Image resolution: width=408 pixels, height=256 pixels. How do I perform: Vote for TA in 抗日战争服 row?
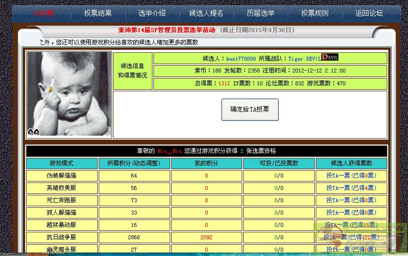click(351, 237)
